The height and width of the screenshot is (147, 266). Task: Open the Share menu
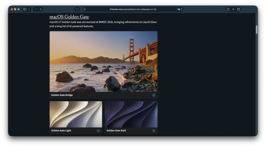(x=228, y=9)
